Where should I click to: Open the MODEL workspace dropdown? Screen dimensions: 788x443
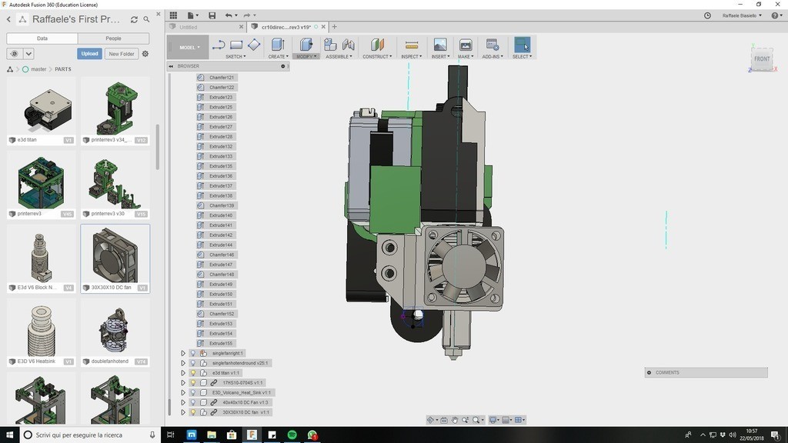[189, 47]
